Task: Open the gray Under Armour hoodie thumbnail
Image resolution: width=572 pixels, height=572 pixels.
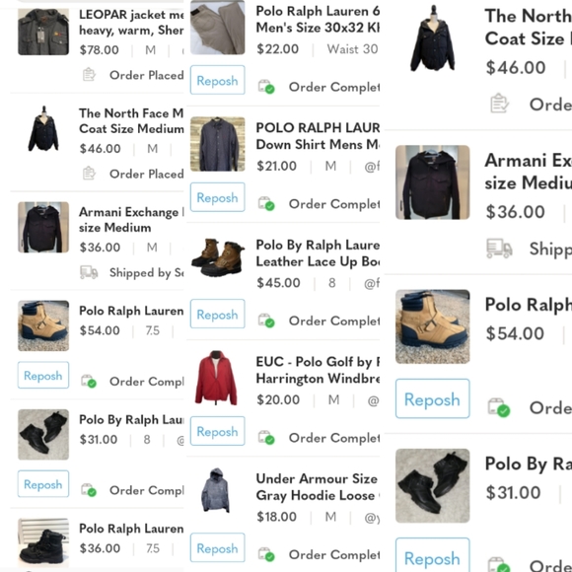Action: click(216, 490)
